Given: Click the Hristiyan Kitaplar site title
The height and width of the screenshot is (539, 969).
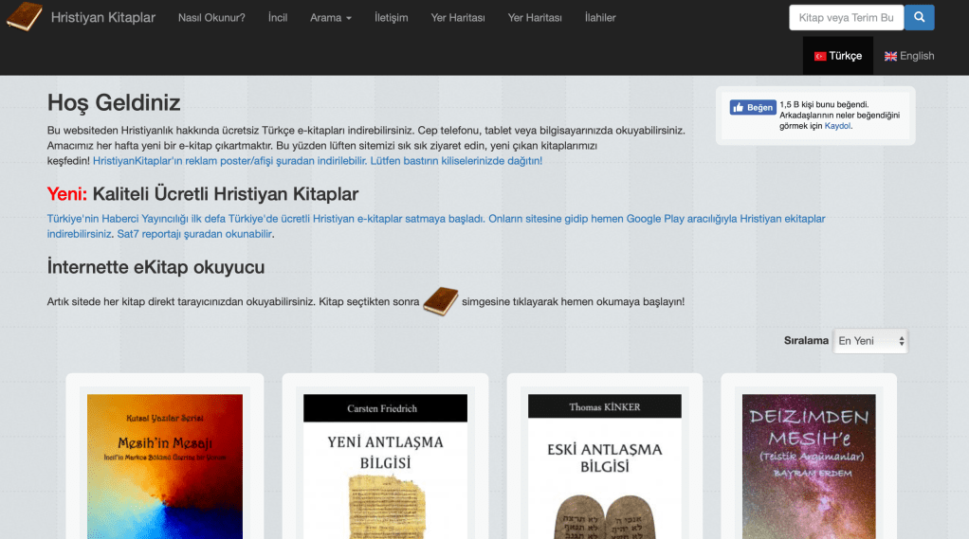Looking at the screenshot, I should (x=102, y=18).
